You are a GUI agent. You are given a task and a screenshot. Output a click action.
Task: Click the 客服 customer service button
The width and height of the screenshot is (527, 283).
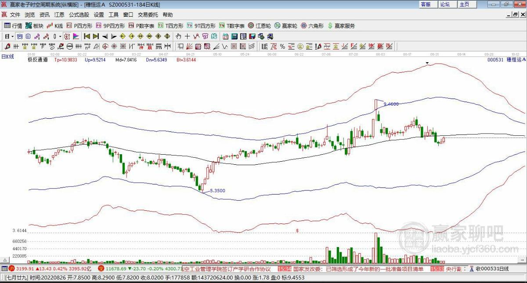[x=427, y=4]
